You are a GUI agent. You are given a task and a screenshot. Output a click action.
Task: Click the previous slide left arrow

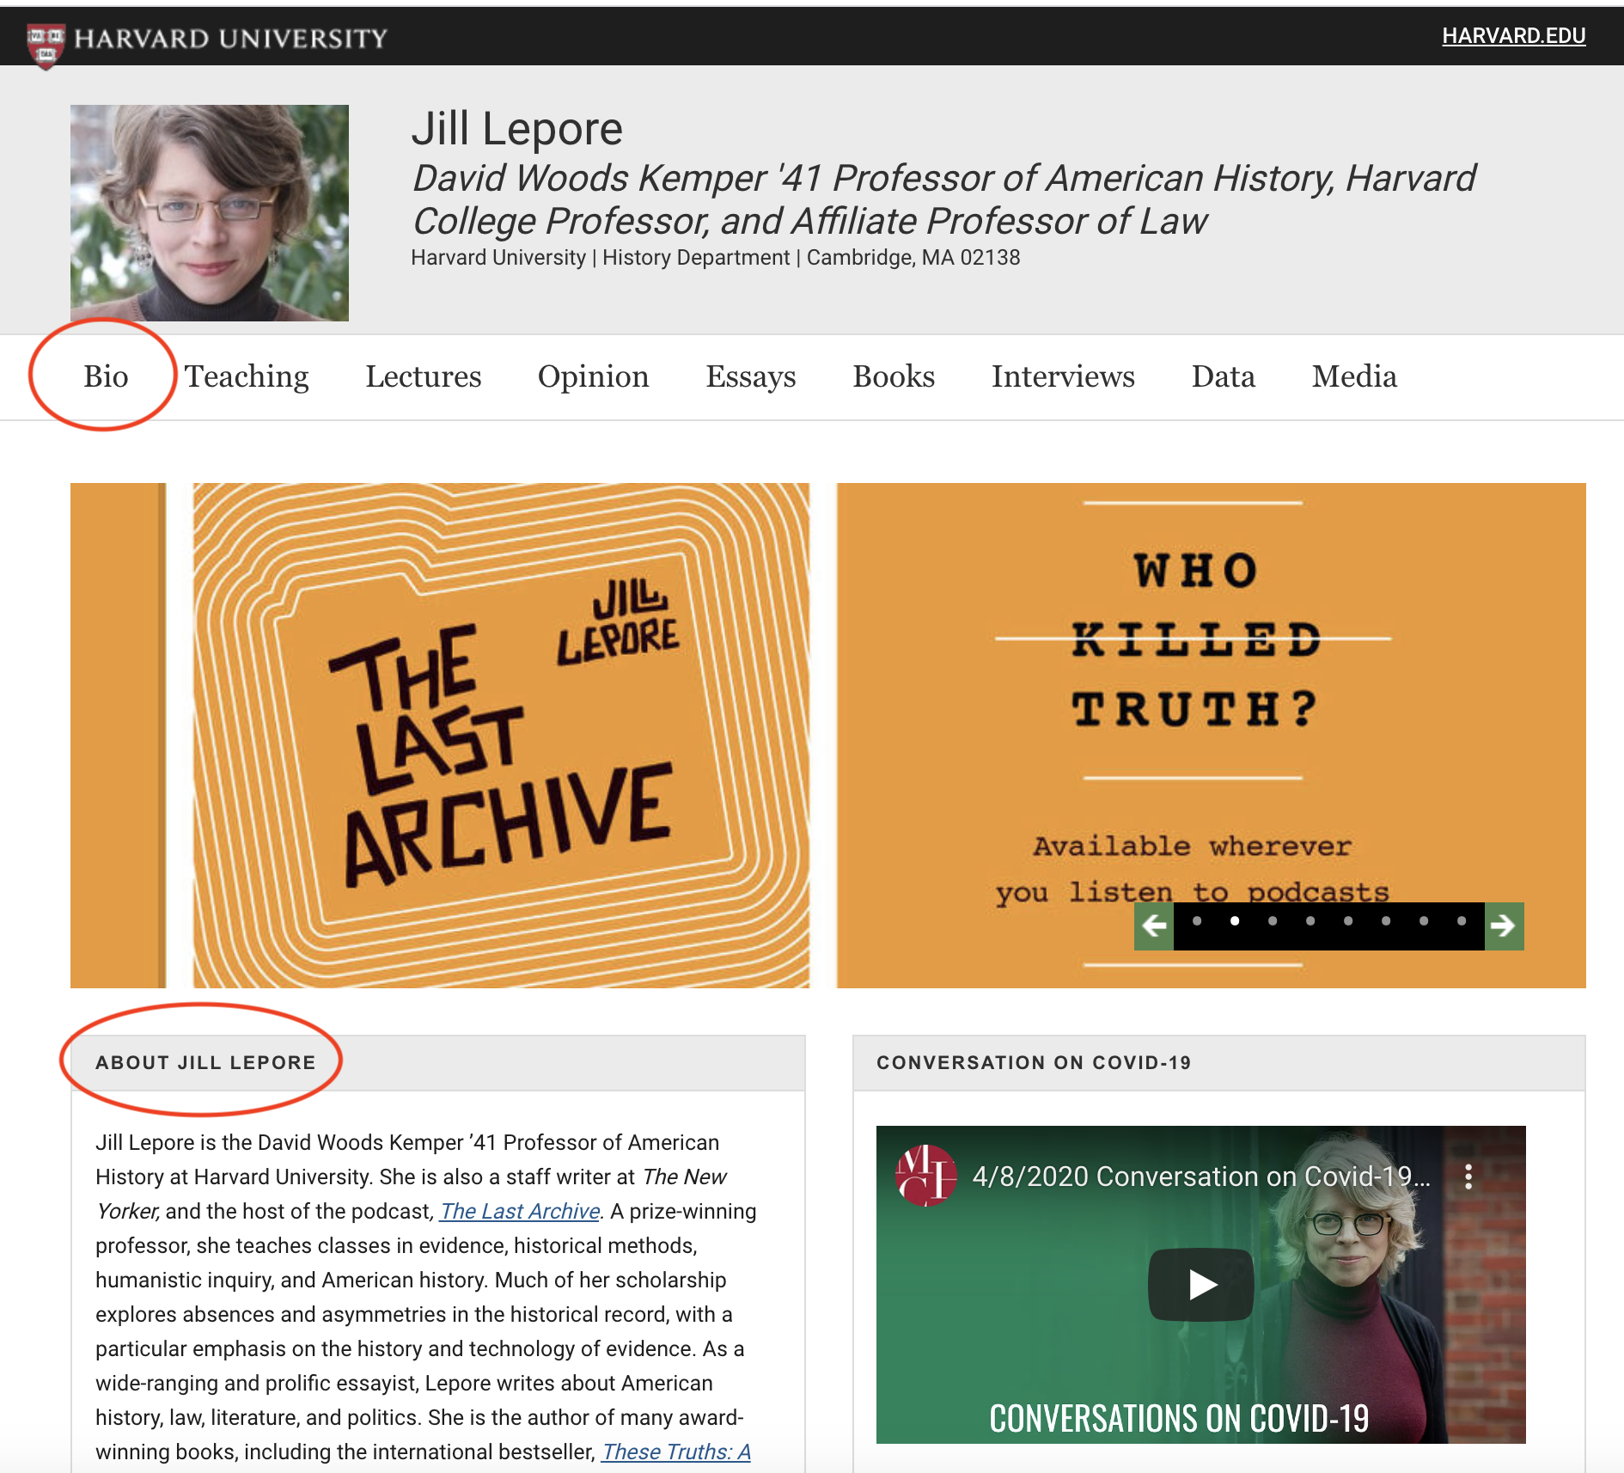tap(1154, 926)
